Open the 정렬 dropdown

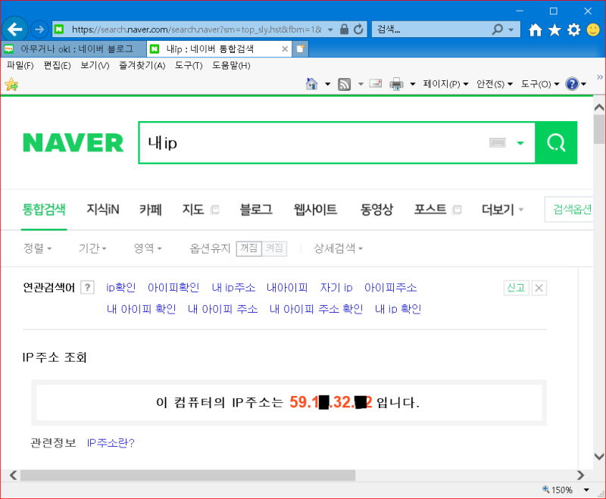pos(37,248)
